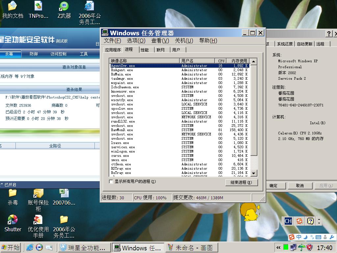Switch to the 性能 tab

coord(144,50)
